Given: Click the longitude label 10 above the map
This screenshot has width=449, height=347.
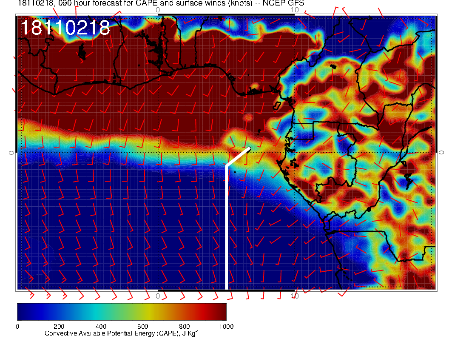Looking at the screenshot, I should pos(295,10).
